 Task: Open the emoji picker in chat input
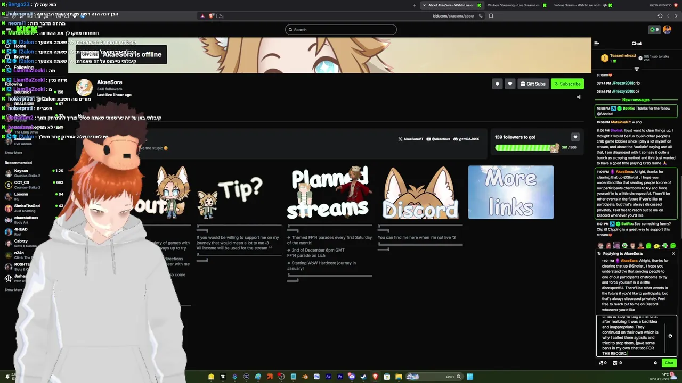click(x=670, y=336)
